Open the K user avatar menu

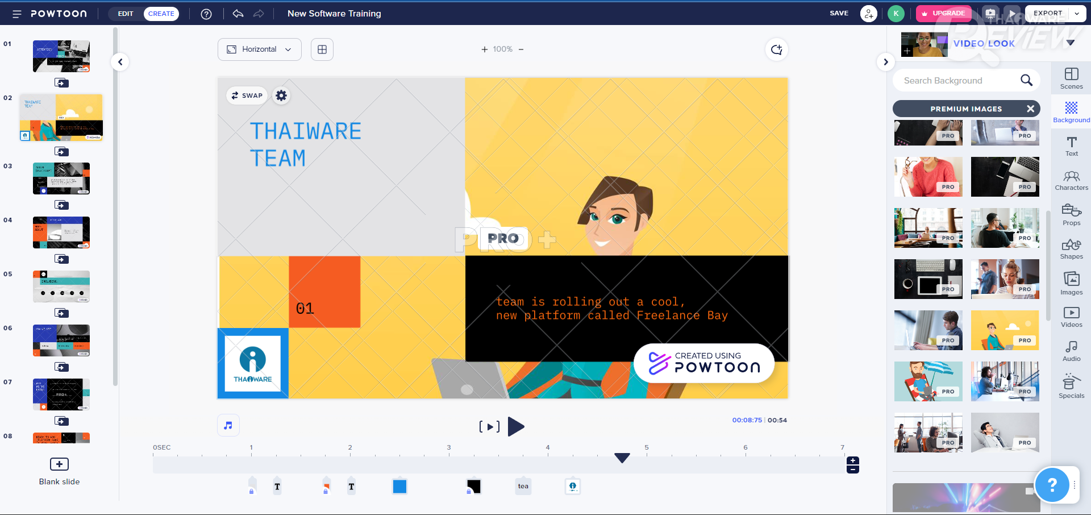[x=896, y=14]
